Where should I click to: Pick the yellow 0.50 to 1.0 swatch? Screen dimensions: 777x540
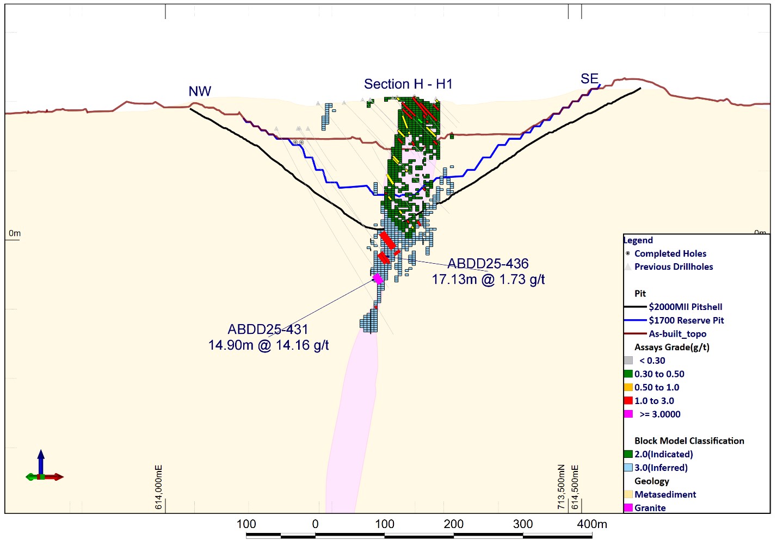628,387
